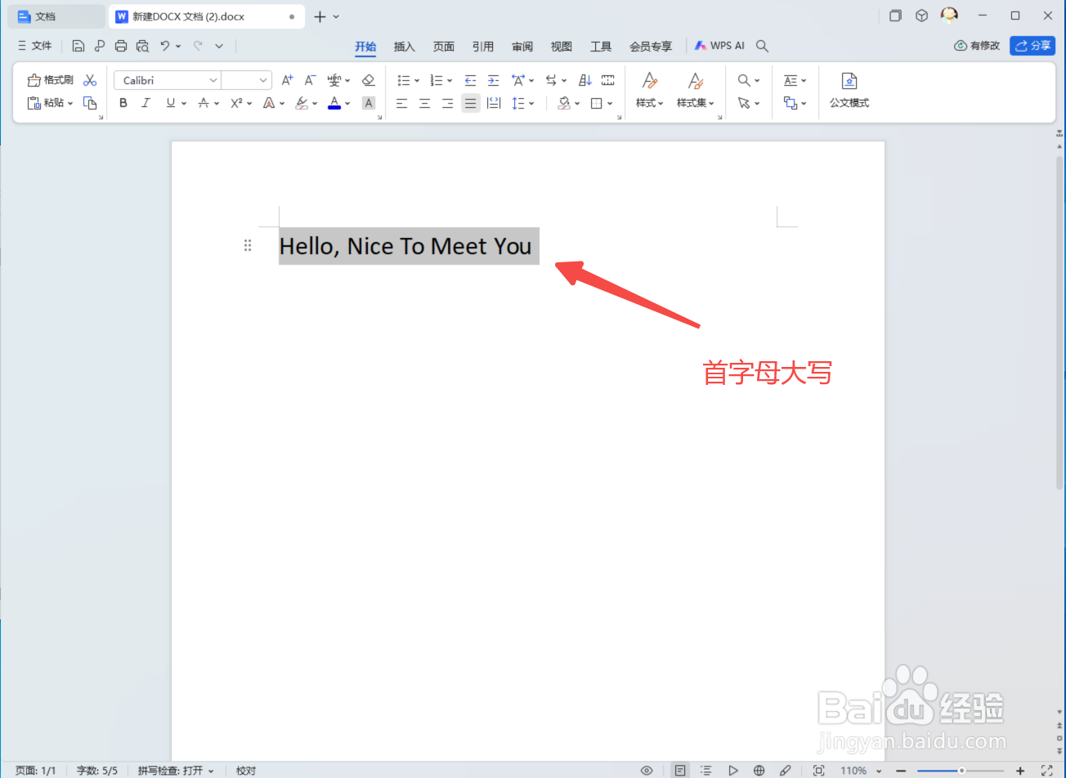Toggle character shading A button

point(369,103)
